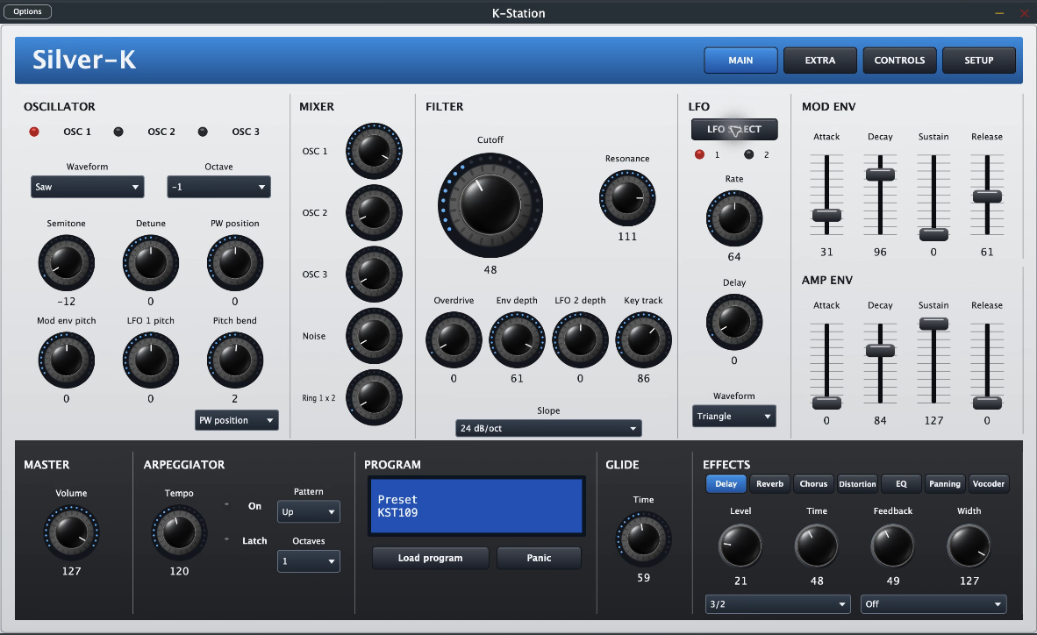Toggle the arpeggiator On switch
This screenshot has width=1037, height=635.
(227, 504)
